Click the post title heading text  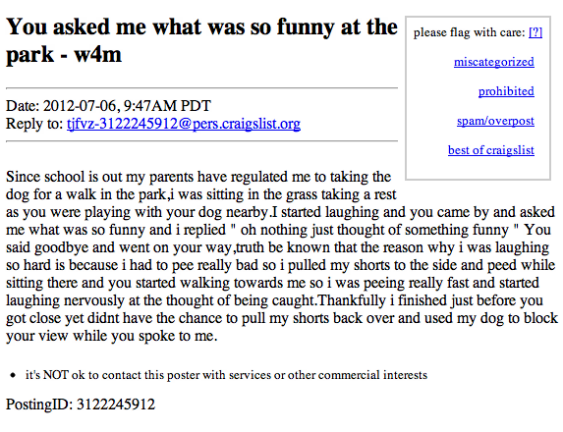201,41
